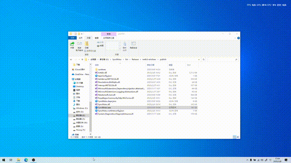The height and width of the screenshot is (163, 291).
Task: Click the Up one level arrow
Action: point(82,59)
